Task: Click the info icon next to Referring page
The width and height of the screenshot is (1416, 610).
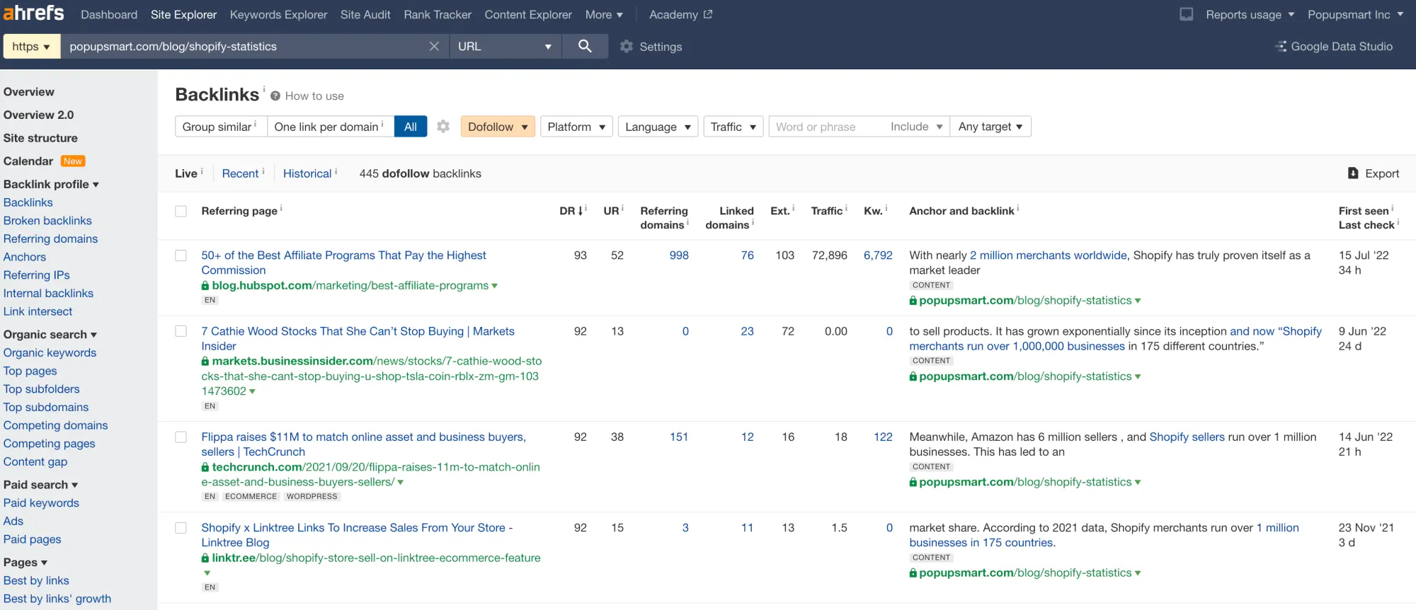Action: coord(281,208)
